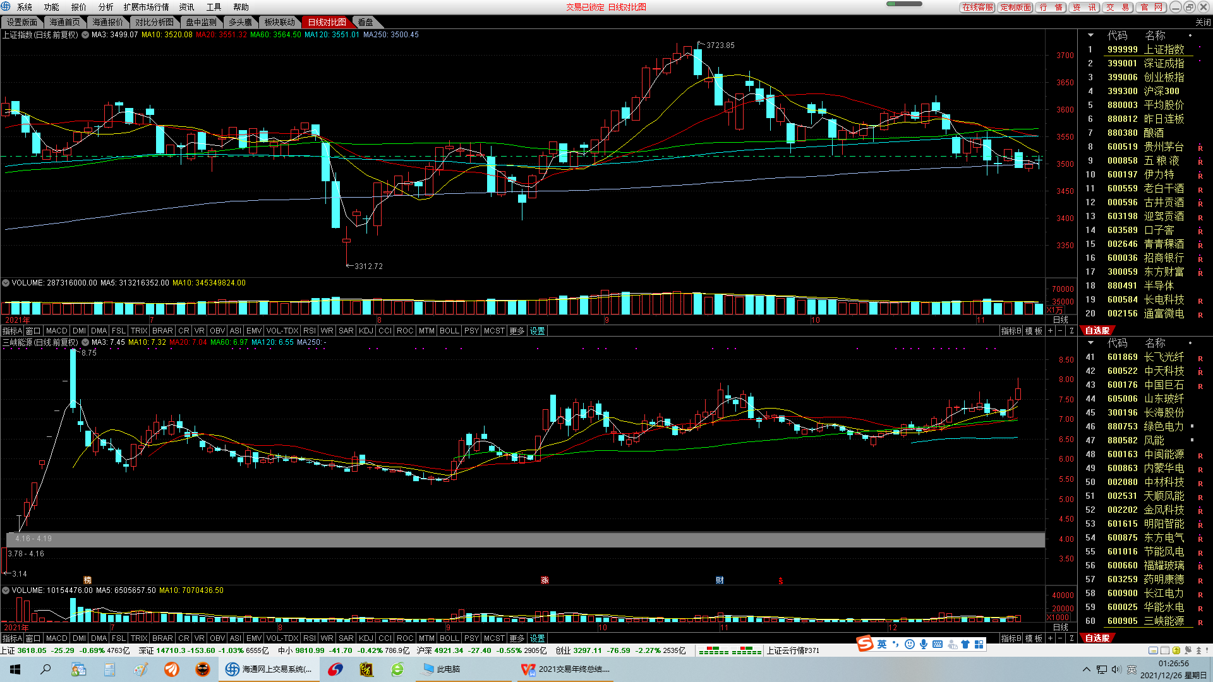Select 贵州茅台 row in watchlist

point(1163,147)
